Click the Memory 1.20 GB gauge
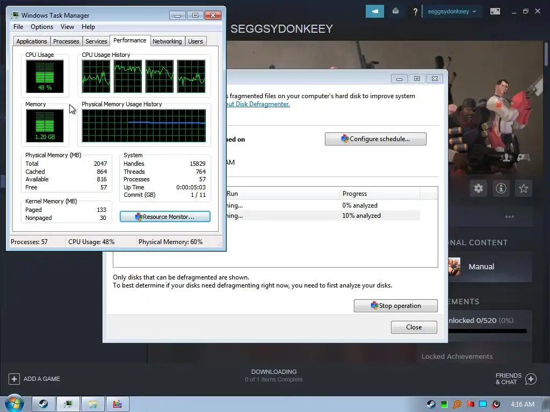Viewport: 550px width, 412px height. pyautogui.click(x=45, y=126)
